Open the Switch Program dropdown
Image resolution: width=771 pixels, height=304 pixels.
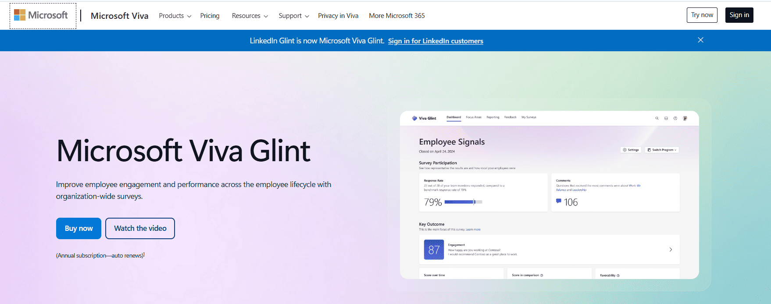click(x=662, y=150)
